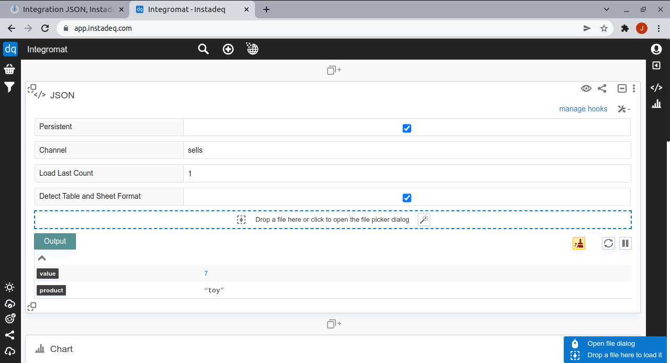670x363 pixels.
Task: Click the Drop a file here to load it hint
Action: (625, 355)
